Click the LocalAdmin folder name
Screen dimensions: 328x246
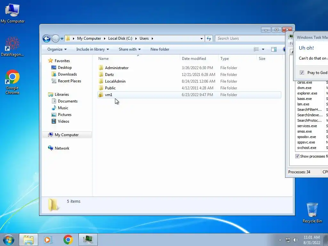click(115, 81)
